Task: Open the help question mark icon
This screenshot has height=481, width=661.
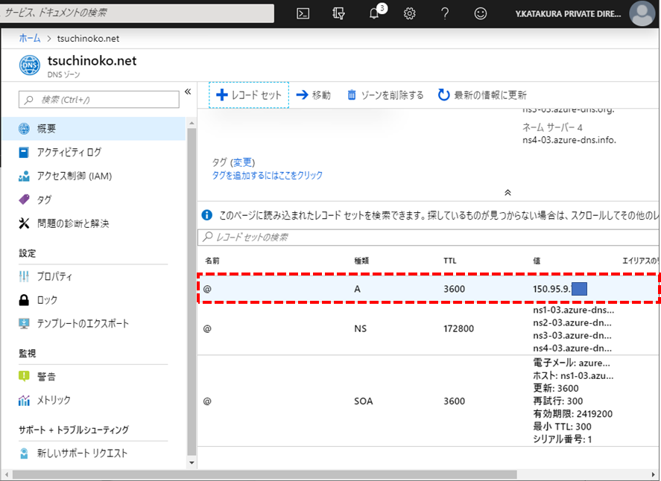Action: (x=445, y=14)
